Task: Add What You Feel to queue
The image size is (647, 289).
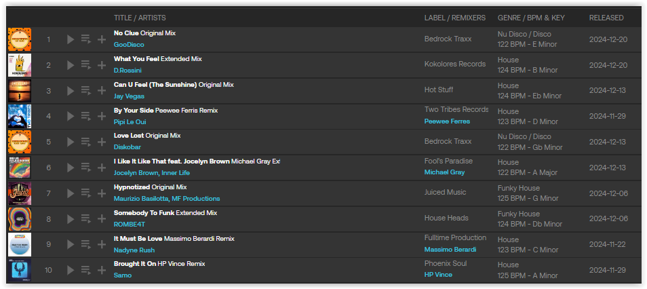Action: [86, 65]
